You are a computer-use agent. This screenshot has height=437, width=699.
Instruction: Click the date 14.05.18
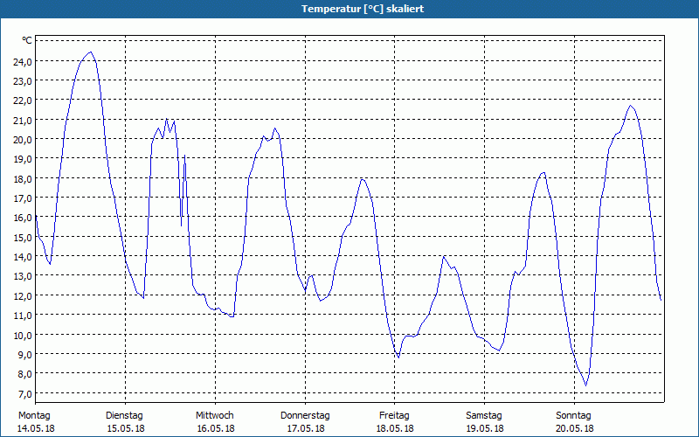pos(36,429)
